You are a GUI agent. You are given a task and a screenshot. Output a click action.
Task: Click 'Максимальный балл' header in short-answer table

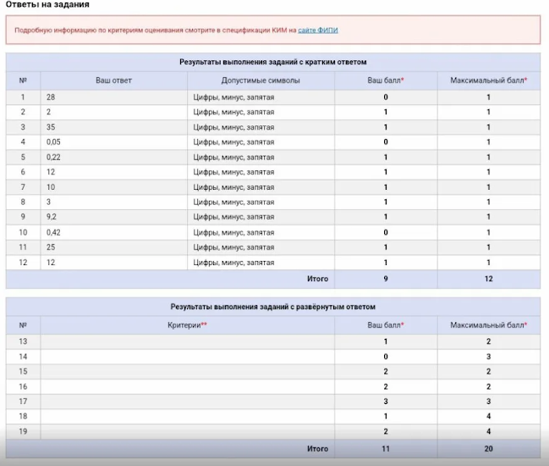click(x=488, y=80)
